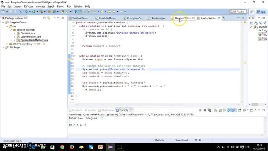This screenshot has height=151, width=268.
Task: Click the Clear Console icon
Action: (x=215, y=110)
